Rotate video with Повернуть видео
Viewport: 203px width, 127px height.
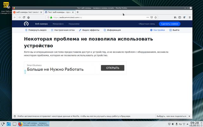coord(36,30)
